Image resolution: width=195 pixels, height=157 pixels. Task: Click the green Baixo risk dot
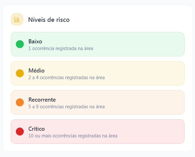pyautogui.click(x=20, y=44)
